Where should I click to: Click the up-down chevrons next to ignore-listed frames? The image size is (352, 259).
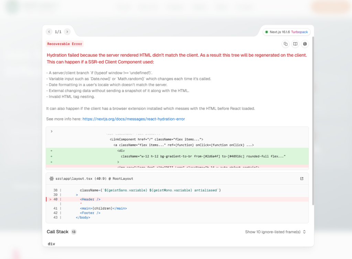pyautogui.click(x=304, y=232)
